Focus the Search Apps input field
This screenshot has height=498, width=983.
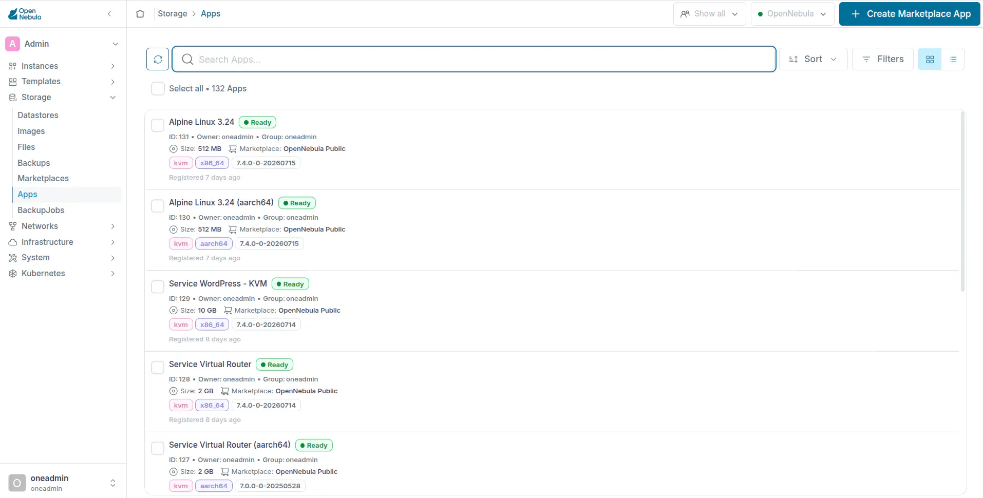pos(474,59)
